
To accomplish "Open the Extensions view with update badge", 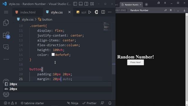I will 6,35.
